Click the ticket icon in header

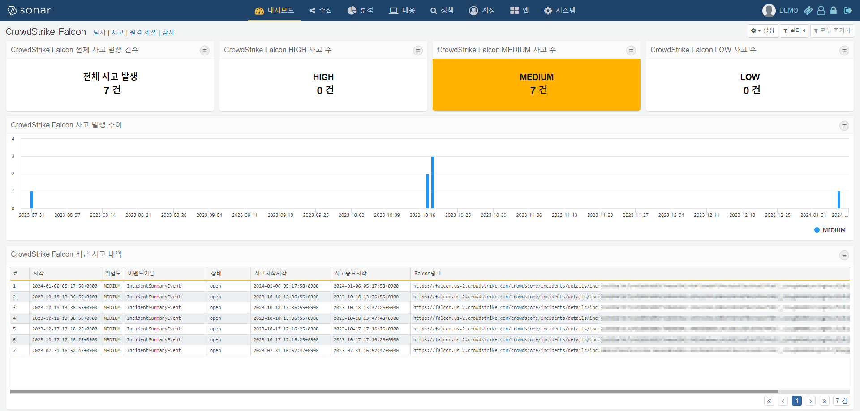[808, 10]
